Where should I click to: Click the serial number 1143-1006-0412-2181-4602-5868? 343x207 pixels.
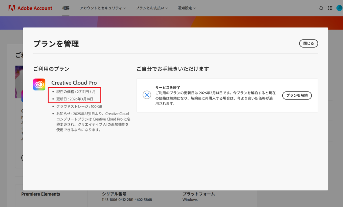127,200
